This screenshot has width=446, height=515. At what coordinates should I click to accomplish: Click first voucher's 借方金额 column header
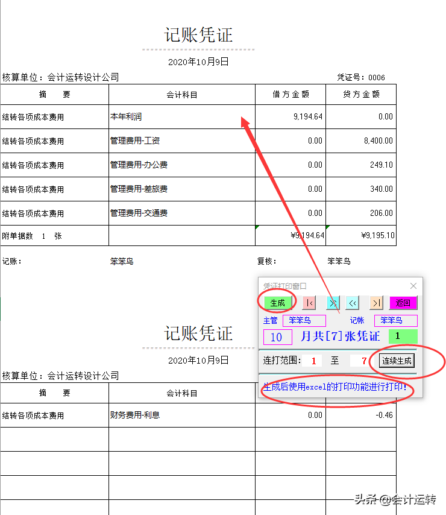[x=291, y=95]
